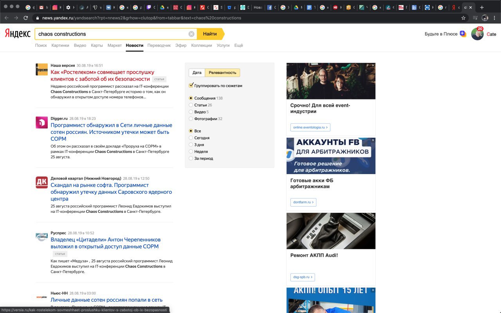Click the Наша версия source logo

click(x=41, y=69)
